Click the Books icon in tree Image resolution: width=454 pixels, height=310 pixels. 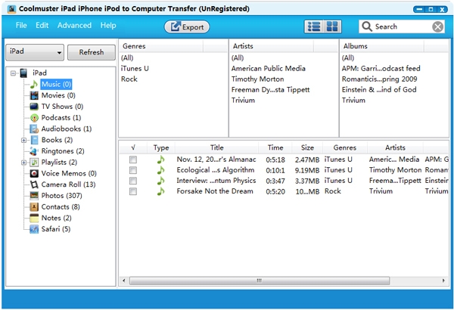pos(34,140)
